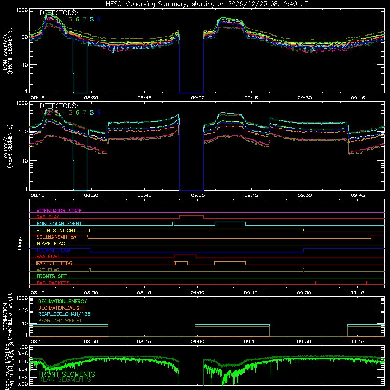Click DETECTORS: label in the rear segments plot
Screen dimensions: 390x390
58,106
